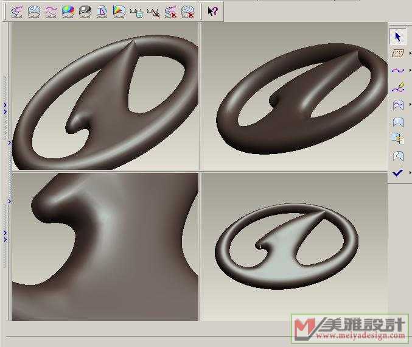
Task: Activate the context-sensitive help pointer
Action: point(212,12)
